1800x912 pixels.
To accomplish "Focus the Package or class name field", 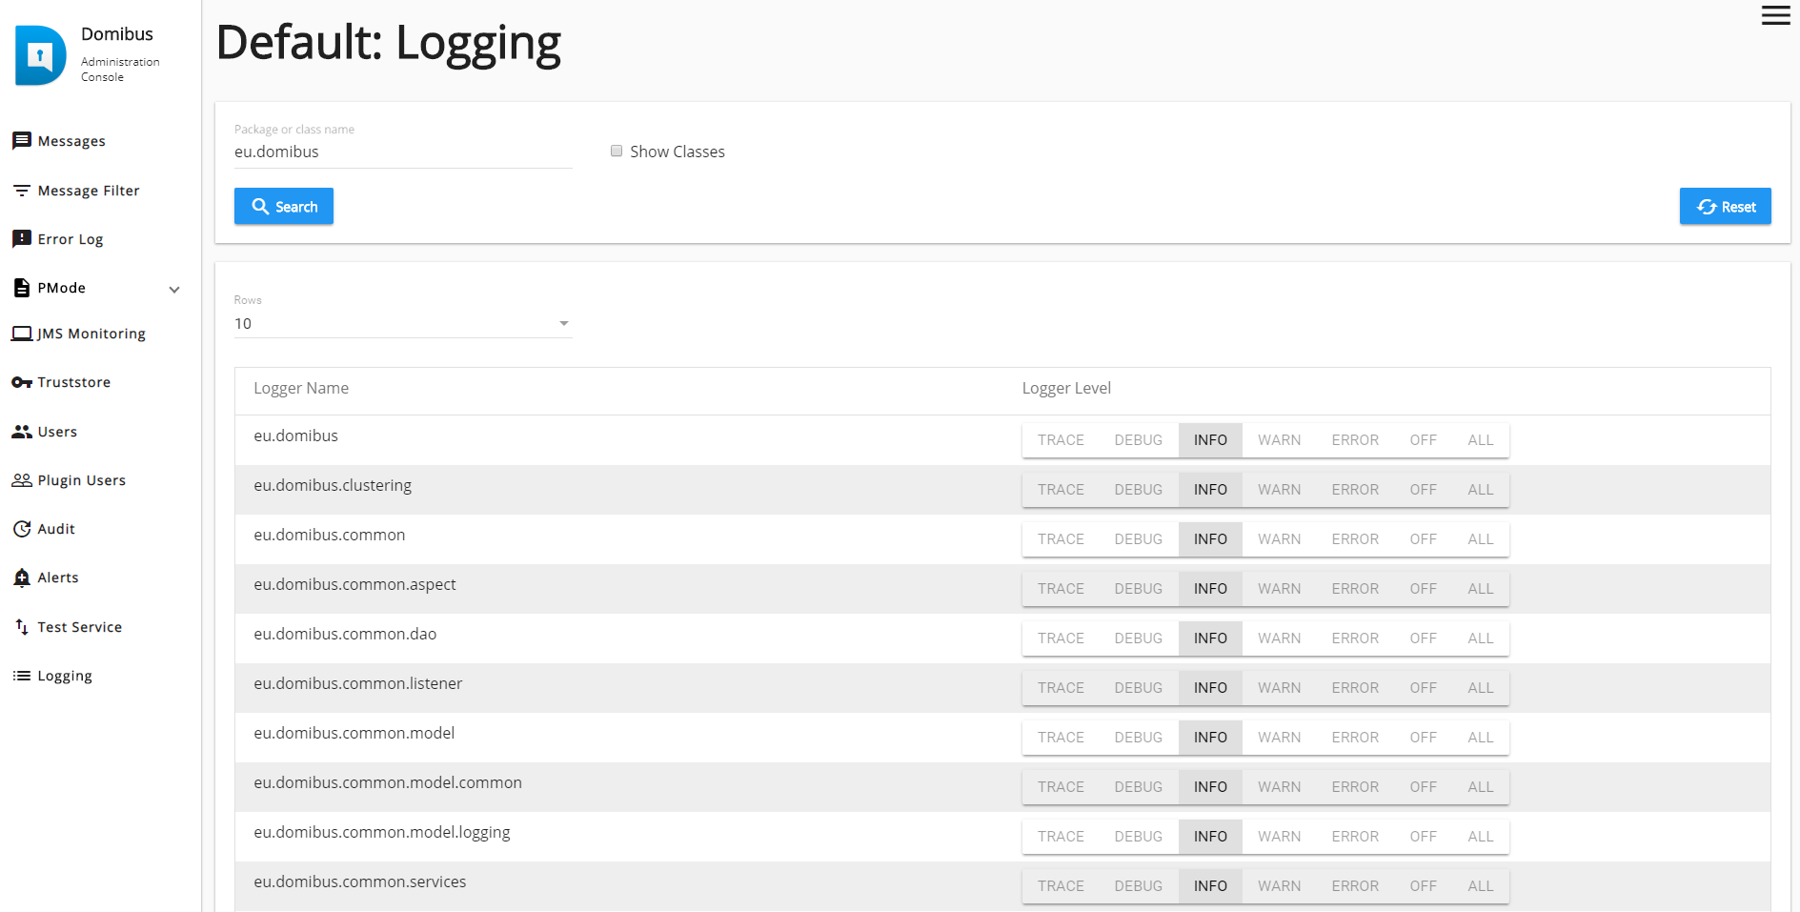I will (403, 152).
